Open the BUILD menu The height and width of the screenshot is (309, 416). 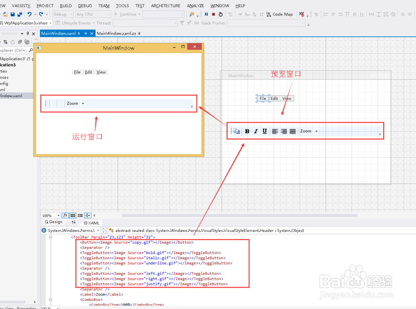pyautogui.click(x=66, y=5)
